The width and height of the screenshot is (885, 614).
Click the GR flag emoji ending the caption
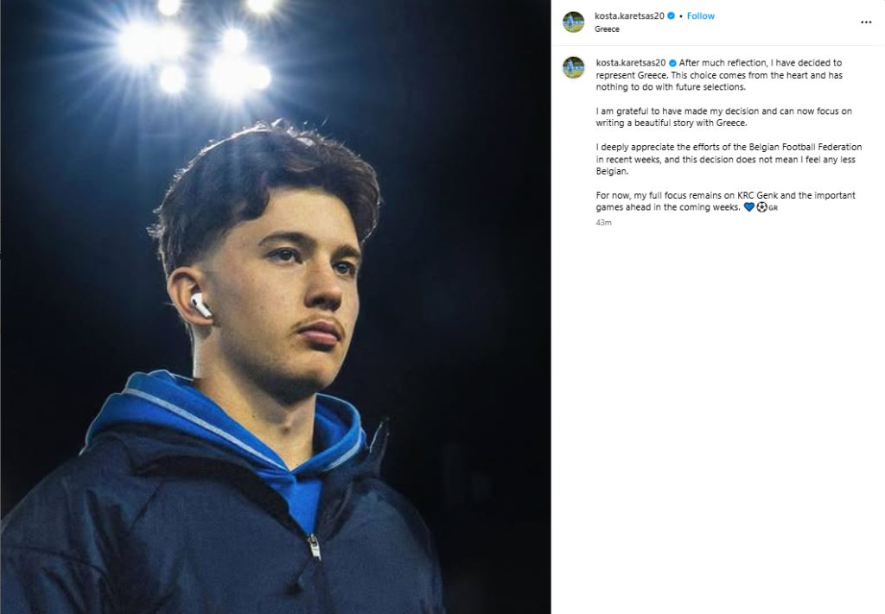(x=773, y=209)
